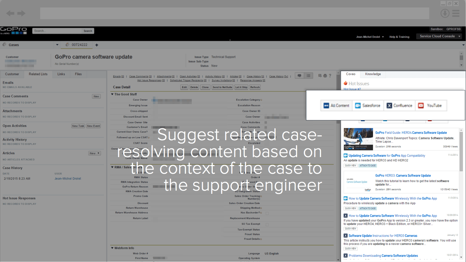The height and width of the screenshot is (262, 466).
Task: Expand the Cases navigation dropdown arrow
Action: coord(57,45)
